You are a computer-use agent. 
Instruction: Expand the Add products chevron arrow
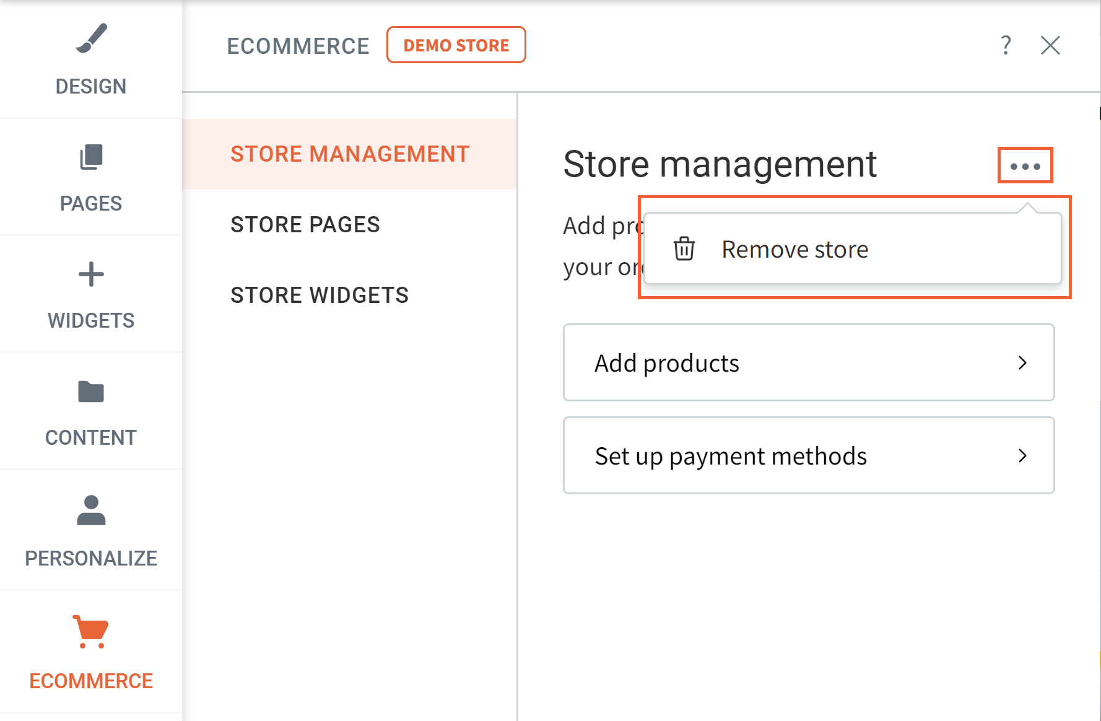(x=1022, y=363)
